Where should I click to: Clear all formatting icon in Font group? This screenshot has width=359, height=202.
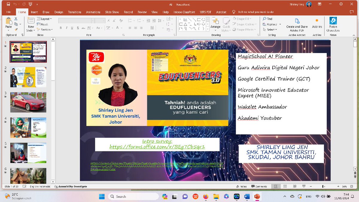click(121, 21)
